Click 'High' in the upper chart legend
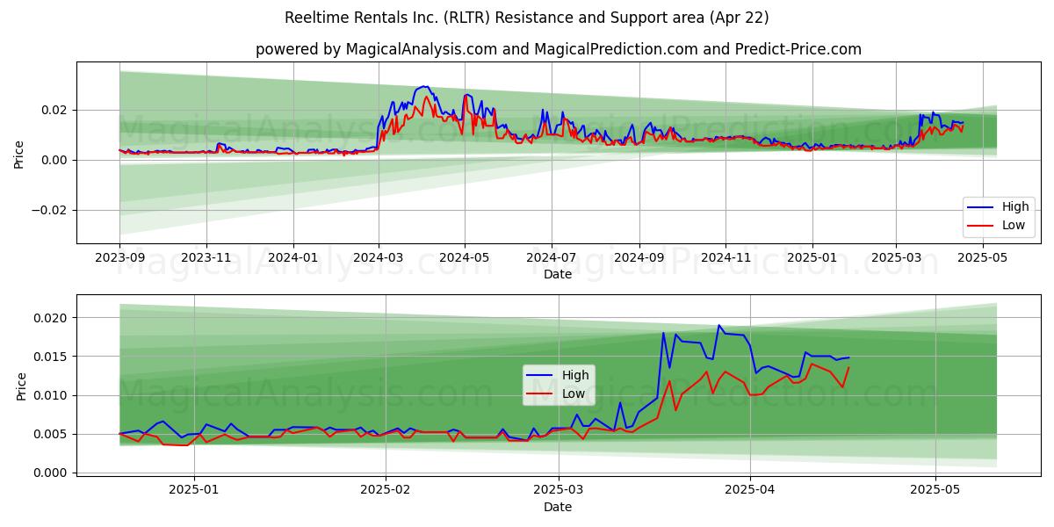Viewport: 1054px width, 527px height. pyautogui.click(x=1016, y=206)
